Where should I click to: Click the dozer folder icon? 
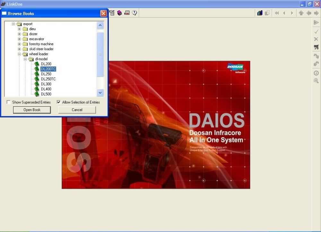(x=25, y=34)
